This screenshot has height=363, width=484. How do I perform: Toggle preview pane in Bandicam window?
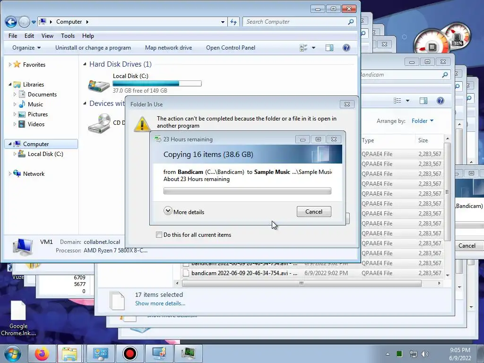[423, 101]
